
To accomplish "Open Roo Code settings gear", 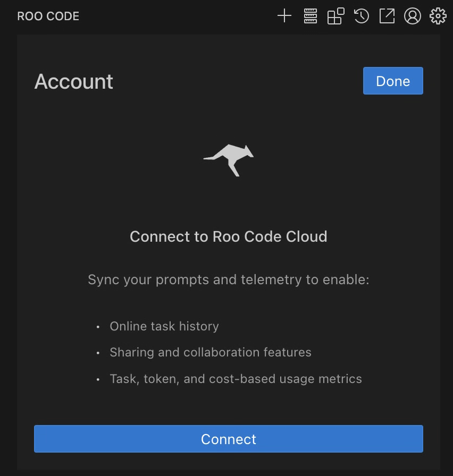I will [438, 16].
